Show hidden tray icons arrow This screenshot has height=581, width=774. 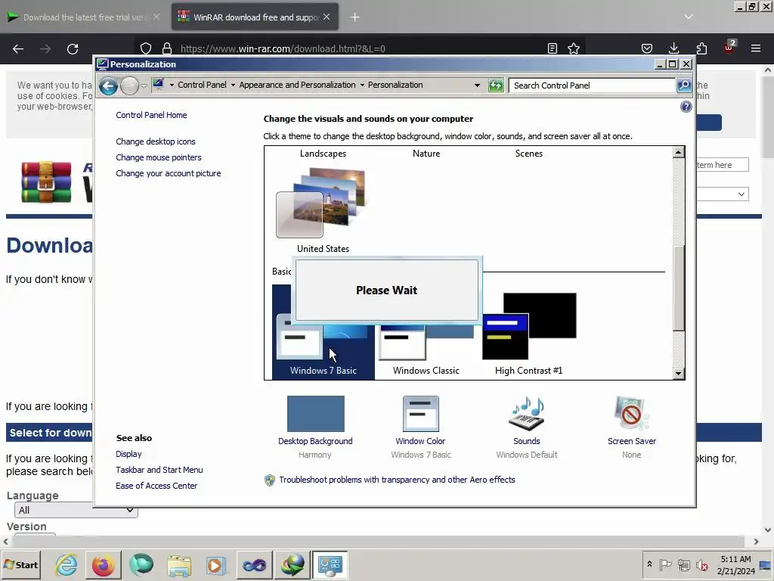tap(649, 564)
